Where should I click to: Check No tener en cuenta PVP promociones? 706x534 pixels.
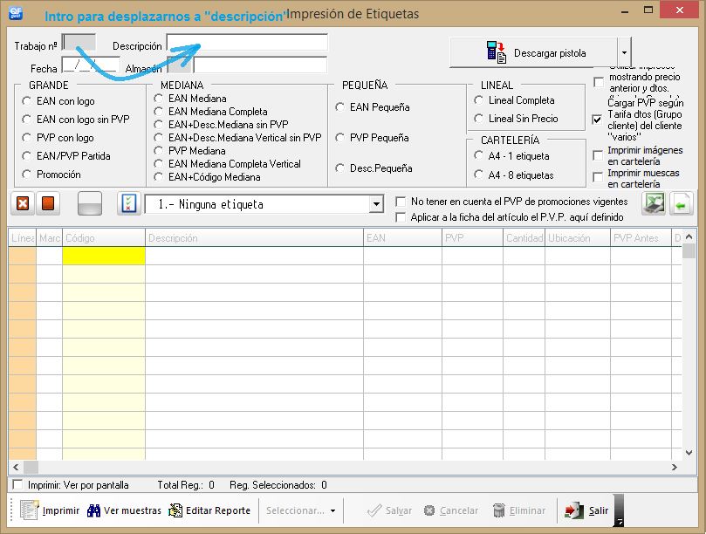(x=401, y=202)
